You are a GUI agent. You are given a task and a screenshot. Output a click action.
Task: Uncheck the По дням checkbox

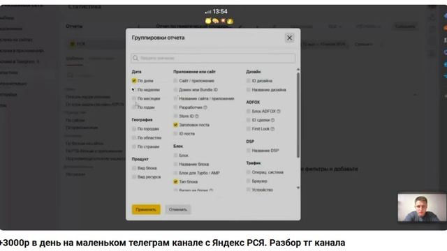point(134,81)
